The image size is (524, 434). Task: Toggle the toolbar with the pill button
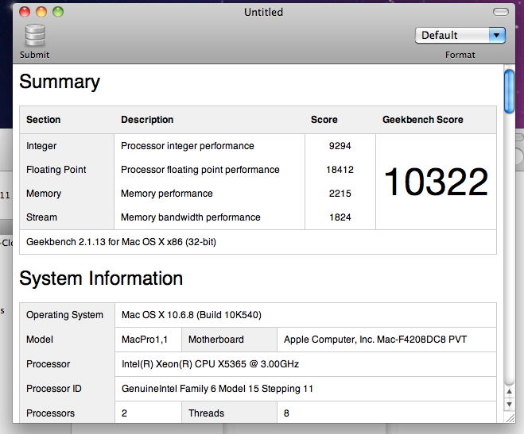coord(501,13)
